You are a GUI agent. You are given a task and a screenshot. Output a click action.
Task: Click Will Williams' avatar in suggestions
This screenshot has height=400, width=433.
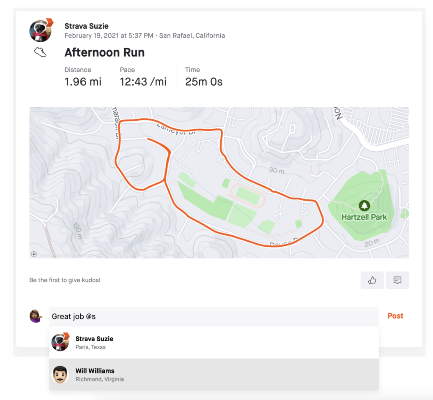coord(60,375)
